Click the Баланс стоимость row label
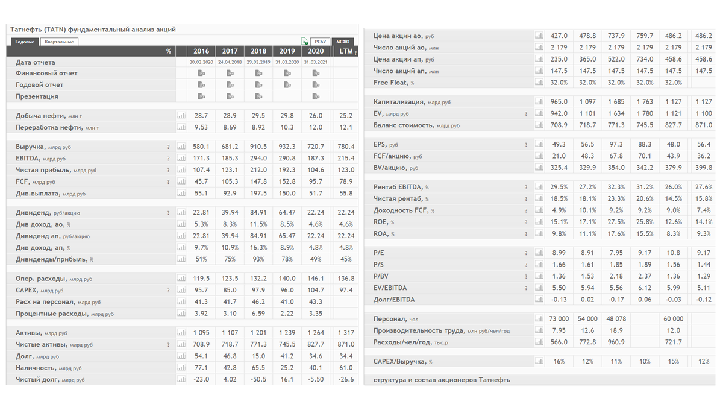The width and height of the screenshot is (723, 407). pos(416,125)
